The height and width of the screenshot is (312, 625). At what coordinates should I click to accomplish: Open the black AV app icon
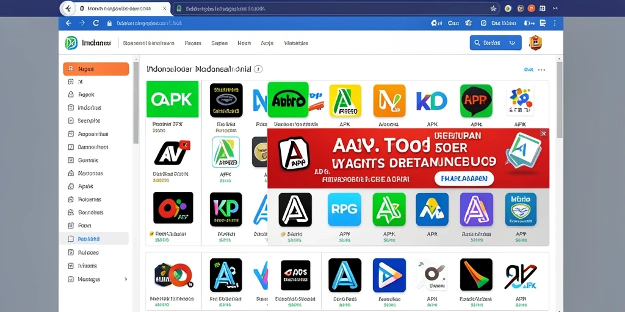[x=172, y=153]
